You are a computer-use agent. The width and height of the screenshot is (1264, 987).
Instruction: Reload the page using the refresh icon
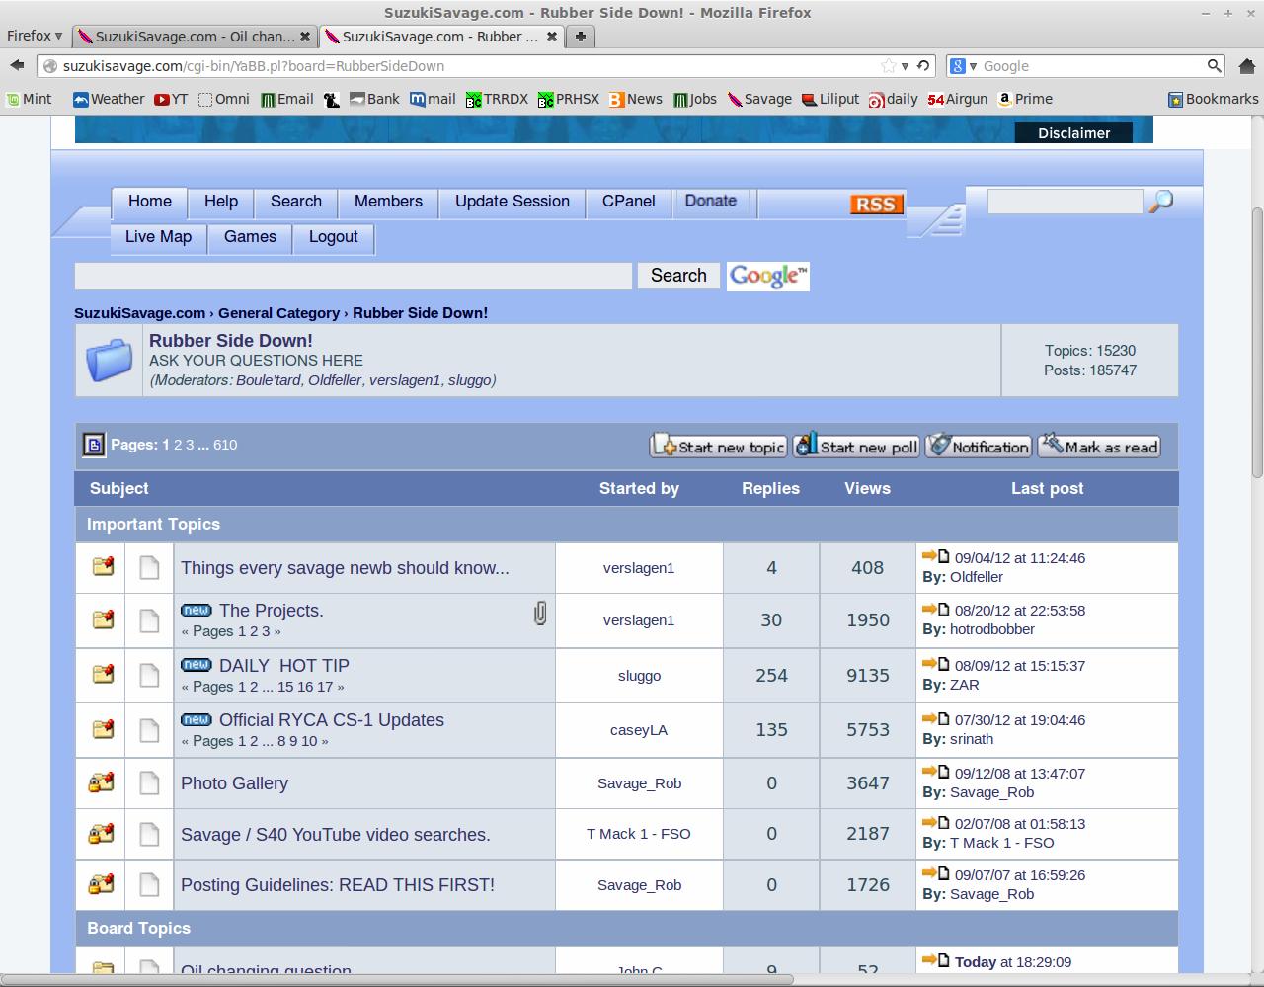click(922, 66)
